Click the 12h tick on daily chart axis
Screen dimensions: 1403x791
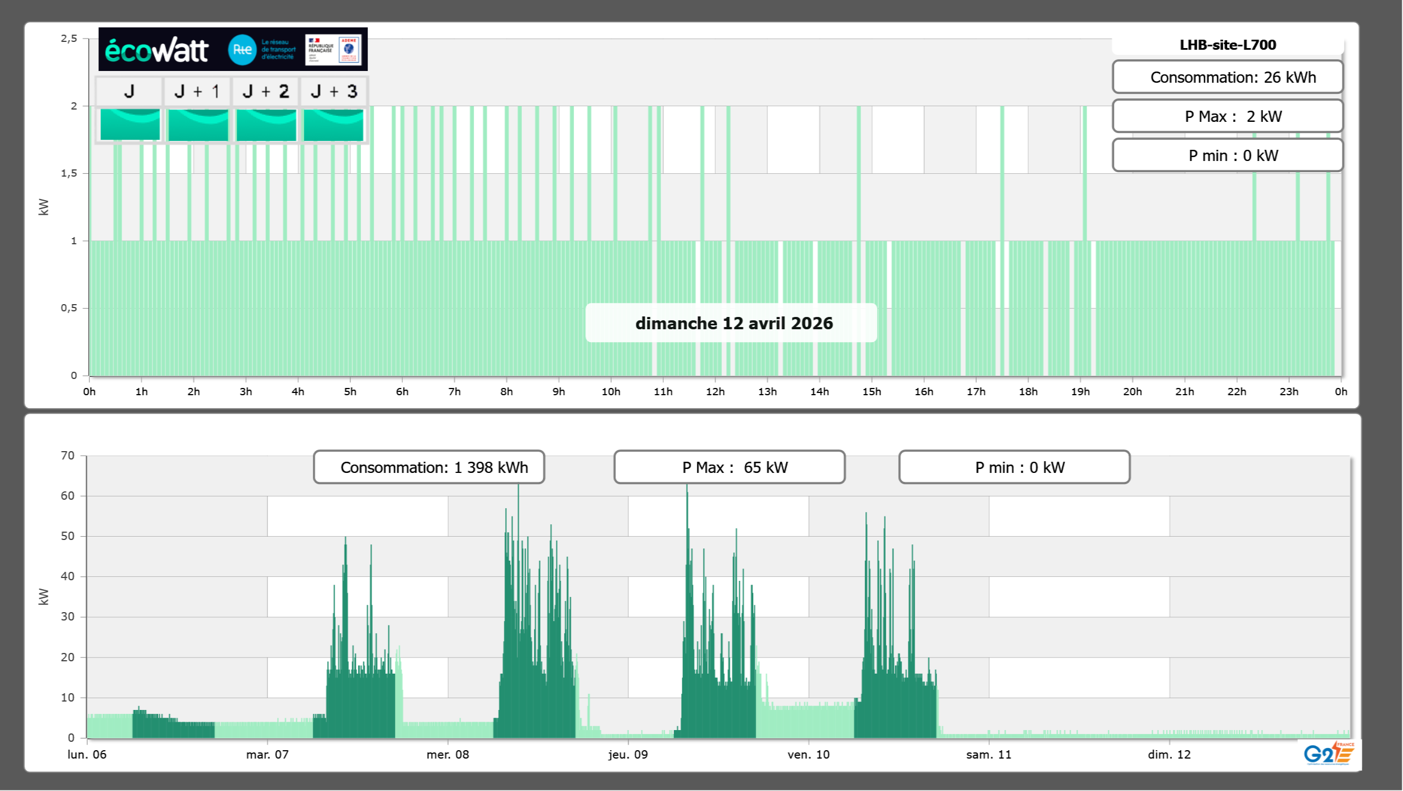pyautogui.click(x=715, y=392)
